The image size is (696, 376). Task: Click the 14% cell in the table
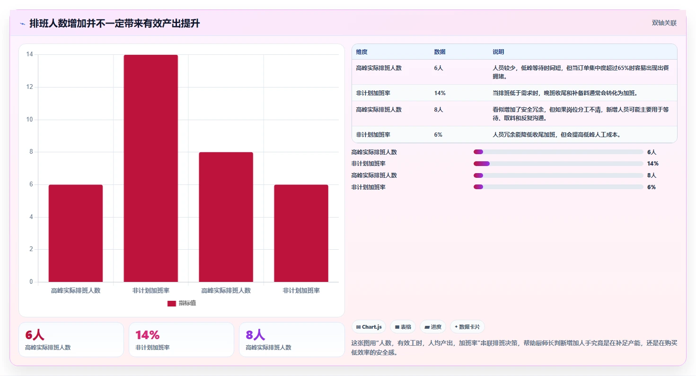pos(440,93)
